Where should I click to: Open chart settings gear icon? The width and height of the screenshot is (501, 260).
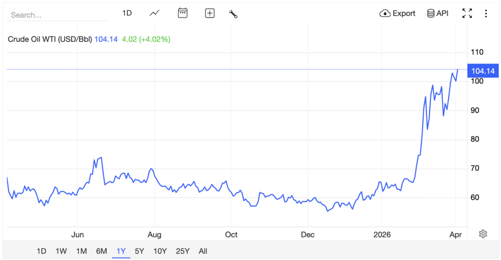click(483, 234)
